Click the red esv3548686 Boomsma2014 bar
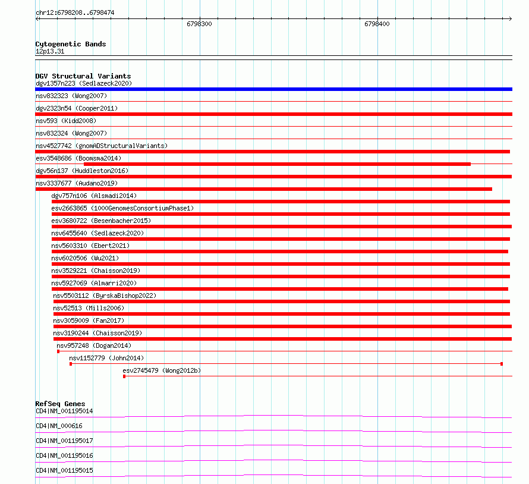 click(277, 164)
